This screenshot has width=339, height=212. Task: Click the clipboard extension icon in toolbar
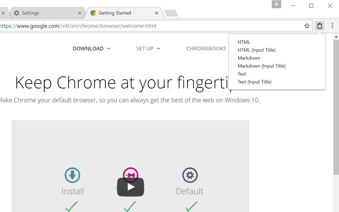pyautogui.click(x=320, y=26)
